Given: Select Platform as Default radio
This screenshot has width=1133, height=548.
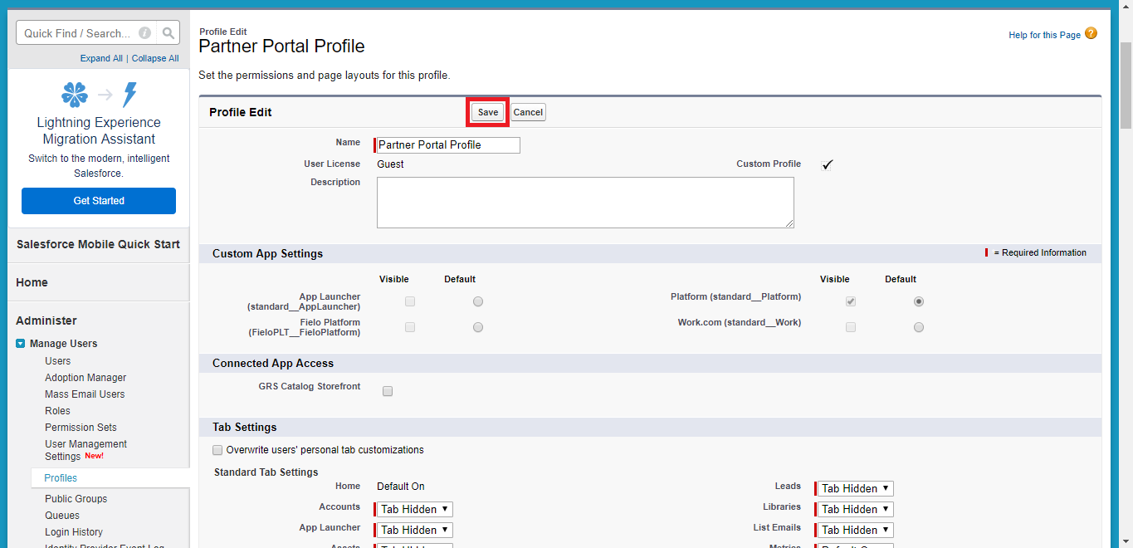Looking at the screenshot, I should pos(919,301).
